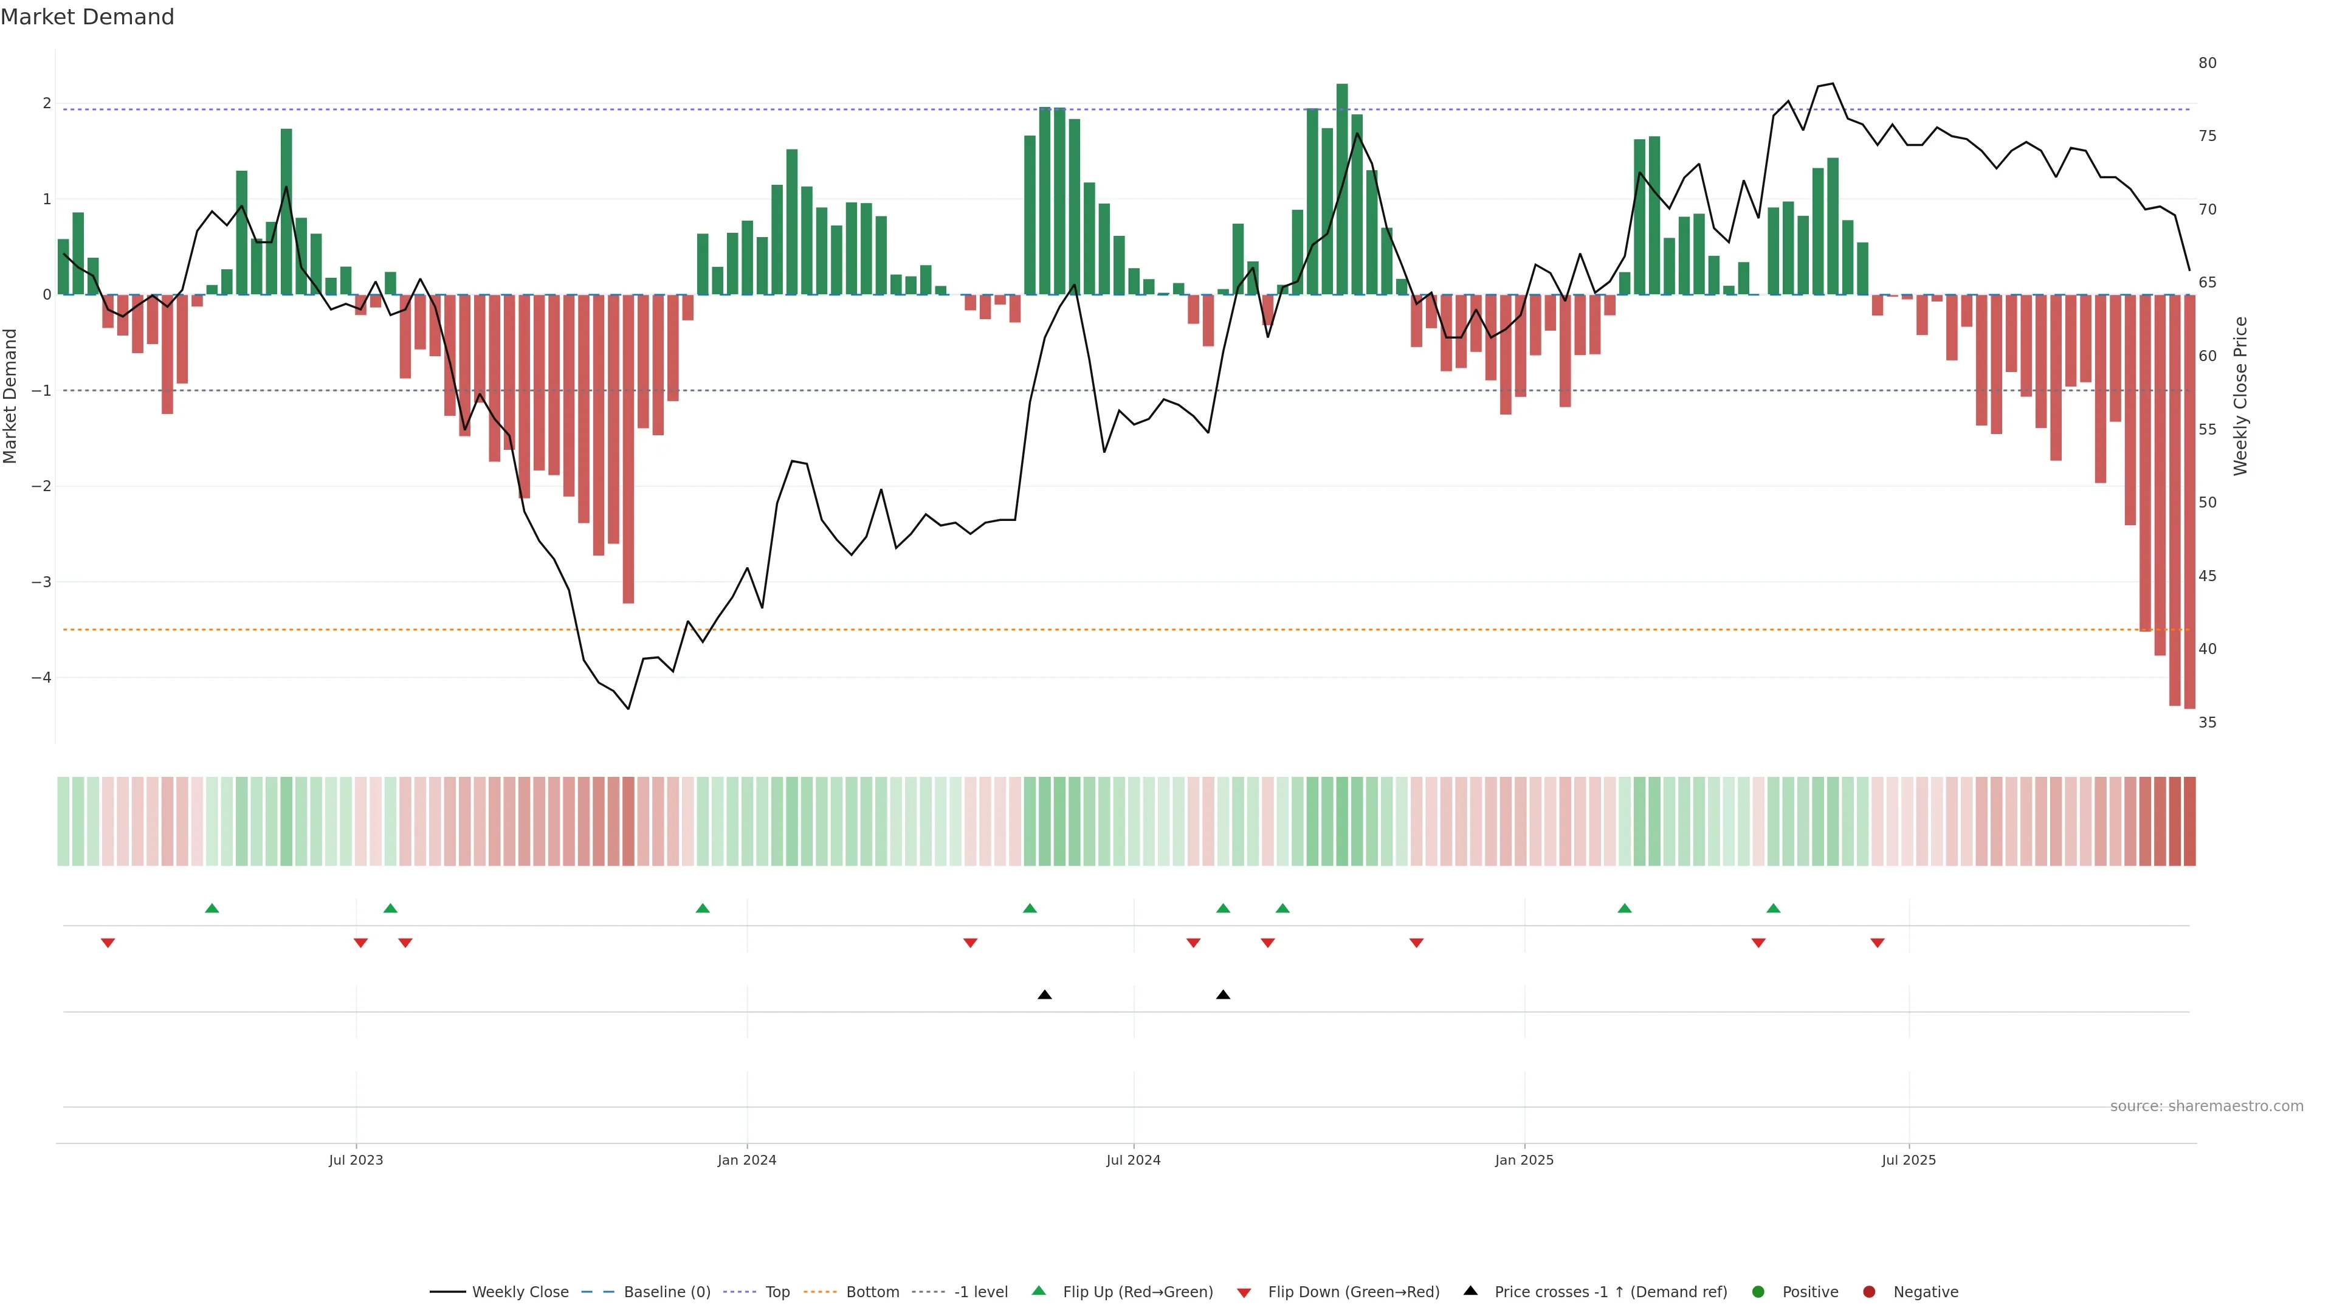Click the first green flip-up marker
The image size is (2334, 1313).
(212, 909)
